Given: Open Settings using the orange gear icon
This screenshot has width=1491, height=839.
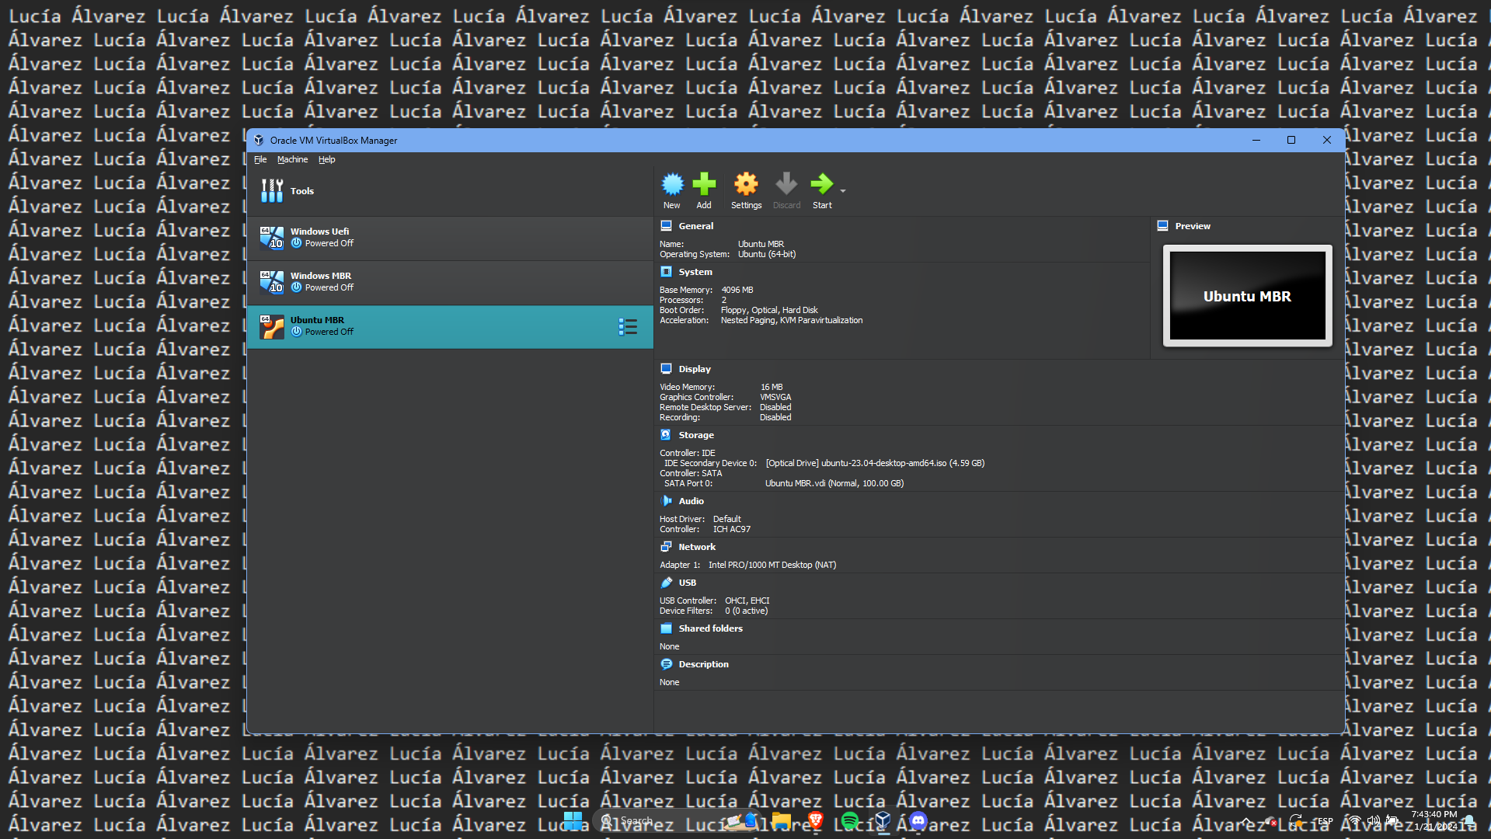Looking at the screenshot, I should (746, 185).
